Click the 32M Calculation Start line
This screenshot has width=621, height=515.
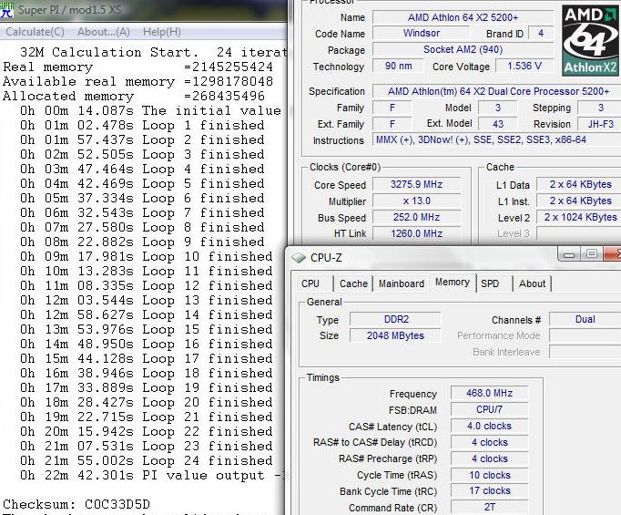coord(153,52)
